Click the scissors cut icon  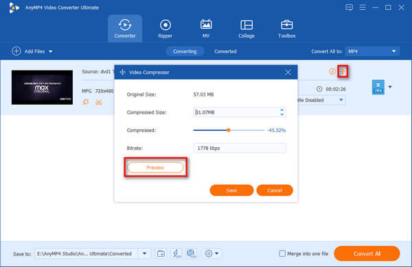(x=98, y=102)
